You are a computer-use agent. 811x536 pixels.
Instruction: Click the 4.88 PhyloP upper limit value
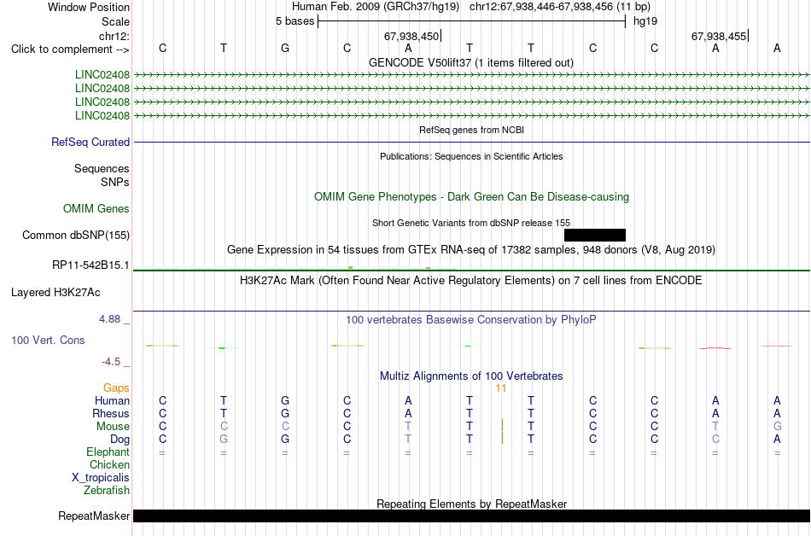(109, 319)
